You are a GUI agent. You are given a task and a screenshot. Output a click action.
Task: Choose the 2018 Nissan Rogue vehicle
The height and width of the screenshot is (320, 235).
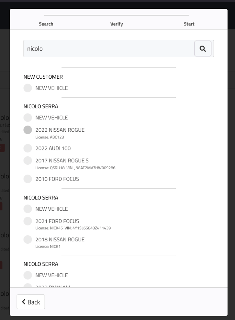28,240
